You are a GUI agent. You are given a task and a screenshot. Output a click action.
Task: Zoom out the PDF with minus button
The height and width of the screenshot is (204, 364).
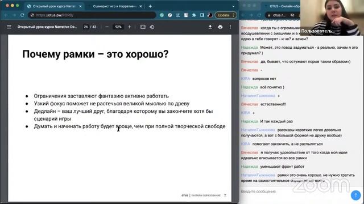point(107,27)
